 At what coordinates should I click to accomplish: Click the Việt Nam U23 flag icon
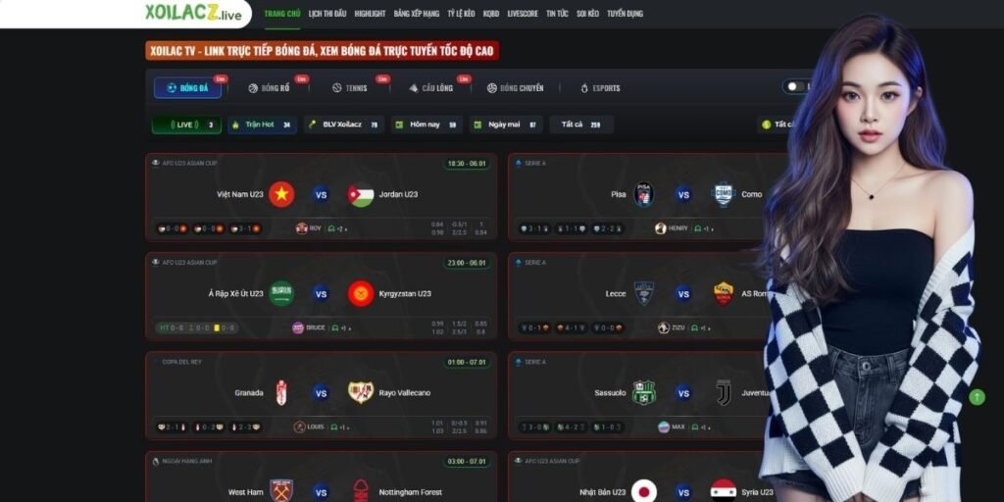pos(281,194)
